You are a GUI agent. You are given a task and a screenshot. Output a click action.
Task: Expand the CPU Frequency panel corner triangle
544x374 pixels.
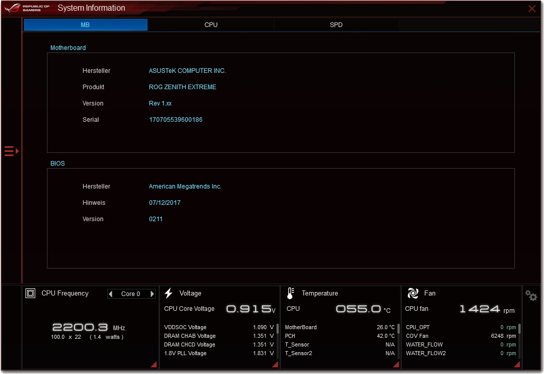pyautogui.click(x=154, y=364)
